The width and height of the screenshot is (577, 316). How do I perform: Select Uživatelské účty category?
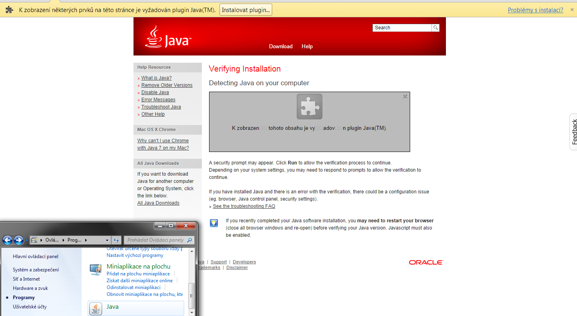(30, 307)
